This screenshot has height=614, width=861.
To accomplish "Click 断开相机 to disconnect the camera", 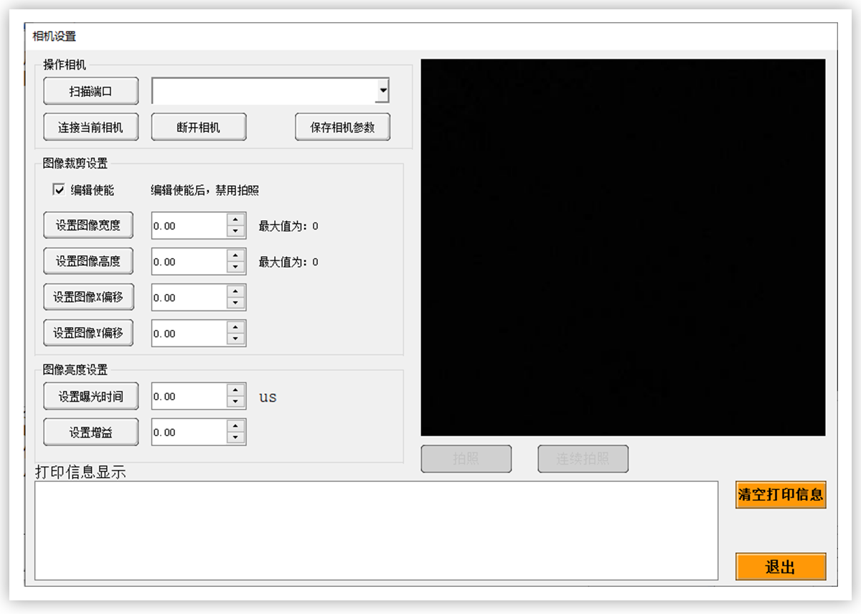I will (198, 126).
